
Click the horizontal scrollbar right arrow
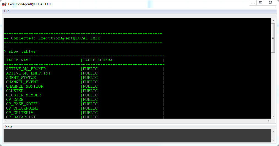[x=269, y=121]
